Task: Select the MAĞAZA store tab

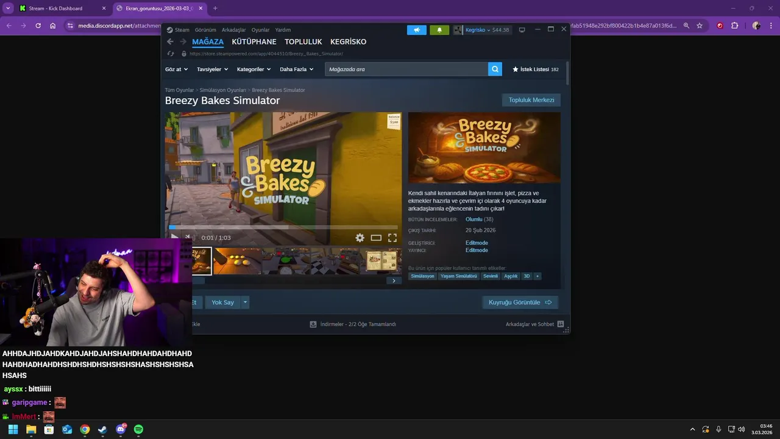Action: point(208,42)
